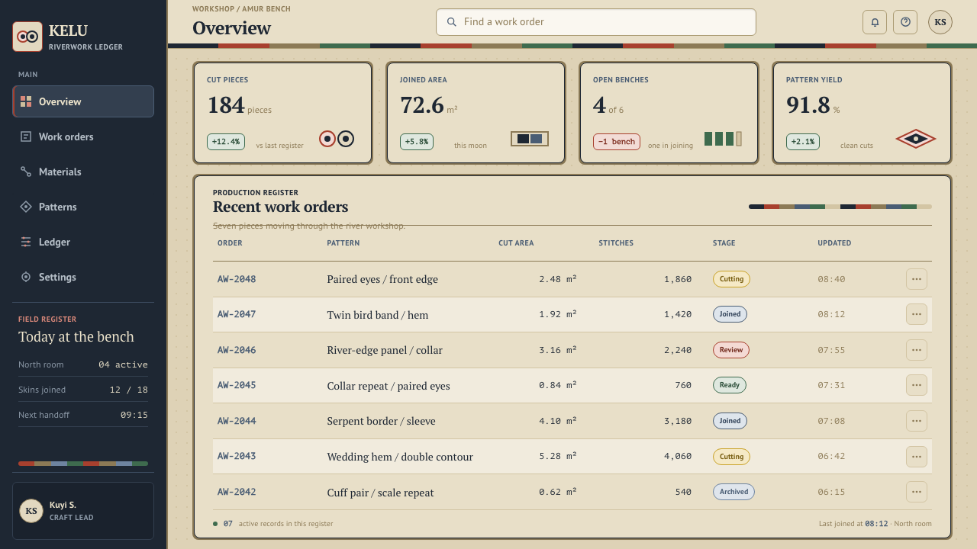Click the Pattern Yield diamond icon
The image size is (977, 549).
916,139
